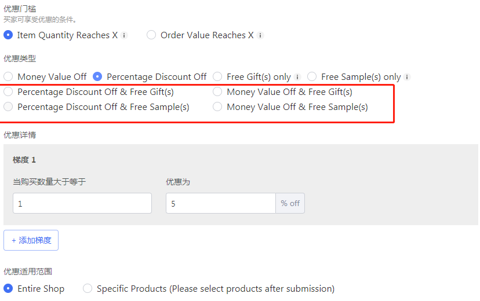Select Order Value Reaches X option
The height and width of the screenshot is (301, 480).
coord(151,35)
